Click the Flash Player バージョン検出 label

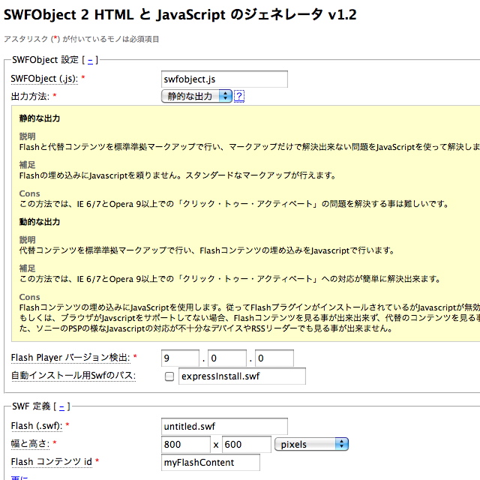click(71, 357)
